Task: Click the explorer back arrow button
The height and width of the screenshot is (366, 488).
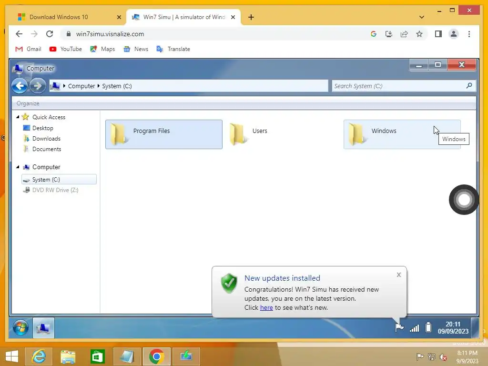Action: pyautogui.click(x=19, y=86)
